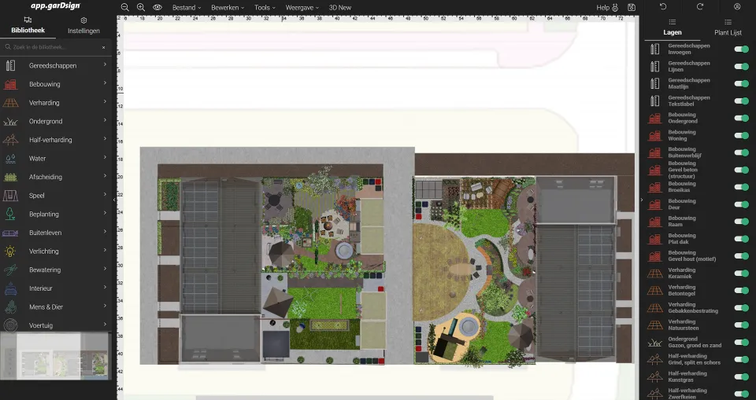The width and height of the screenshot is (756, 400).
Task: Select the Bebouwing building icon
Action: click(x=10, y=84)
